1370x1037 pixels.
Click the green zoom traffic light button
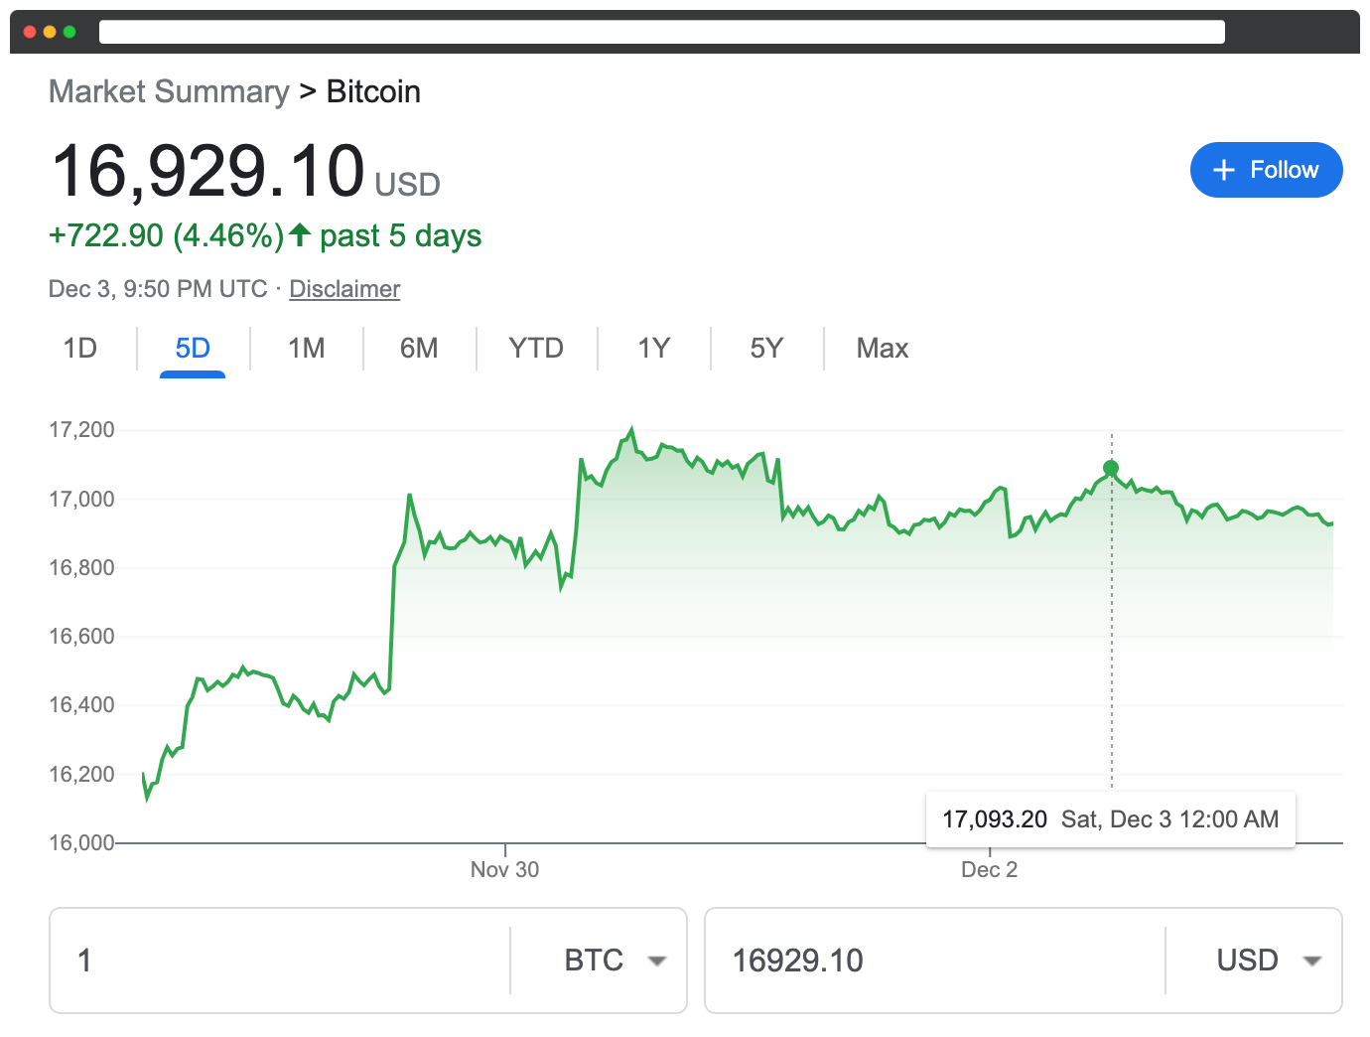[x=70, y=31]
